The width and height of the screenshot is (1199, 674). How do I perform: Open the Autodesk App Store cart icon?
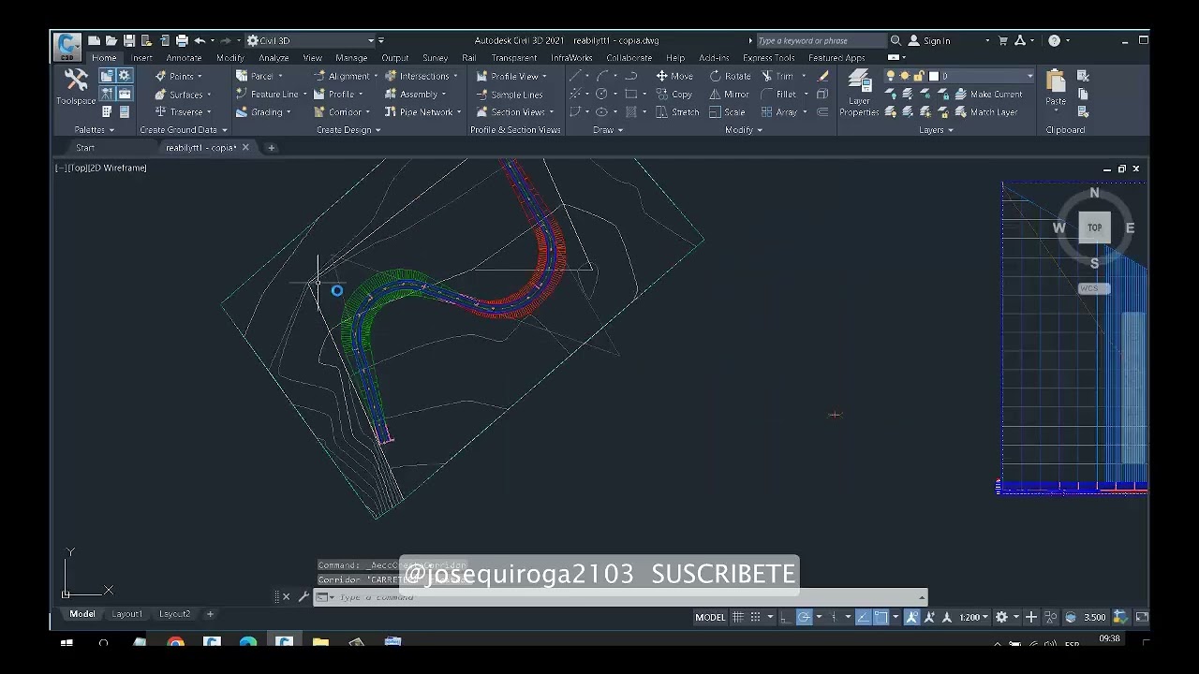coord(1003,40)
